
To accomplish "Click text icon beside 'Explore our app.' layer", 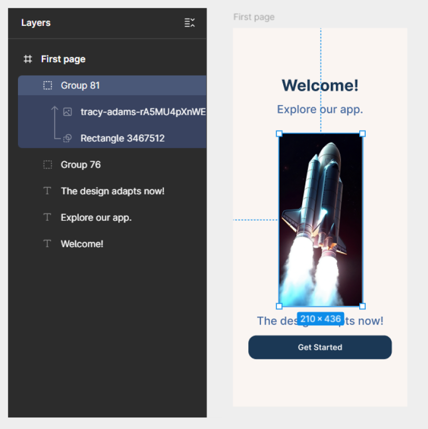I will click(48, 218).
